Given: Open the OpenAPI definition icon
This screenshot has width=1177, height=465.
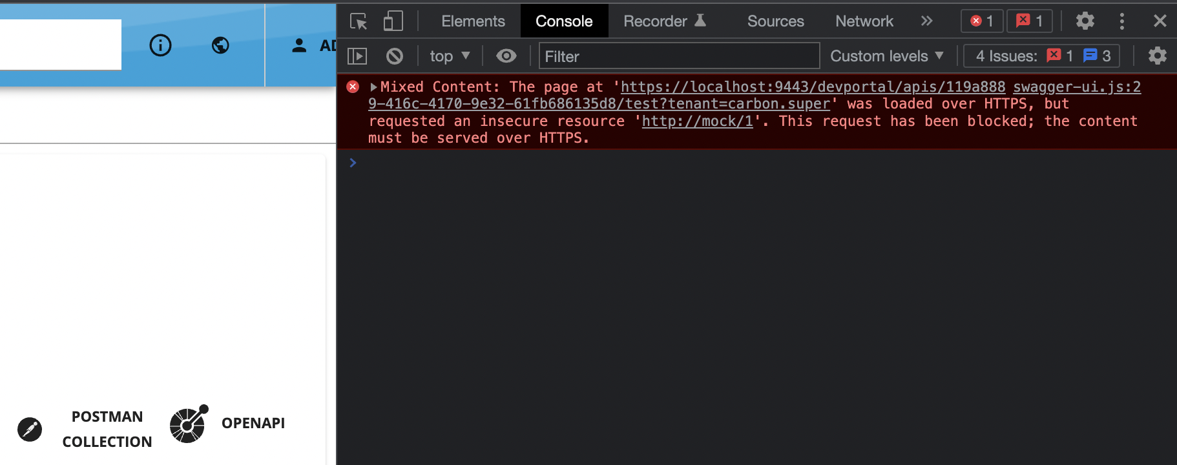Looking at the screenshot, I should pos(187,424).
